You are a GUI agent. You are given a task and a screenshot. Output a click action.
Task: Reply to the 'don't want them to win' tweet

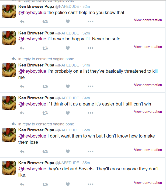point(22,152)
